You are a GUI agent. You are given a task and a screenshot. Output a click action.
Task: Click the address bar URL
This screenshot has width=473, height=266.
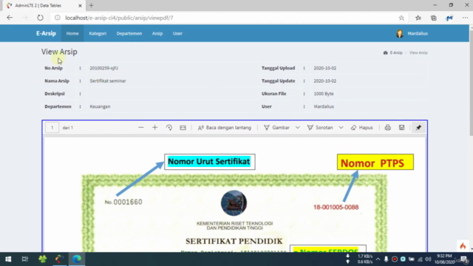point(119,18)
